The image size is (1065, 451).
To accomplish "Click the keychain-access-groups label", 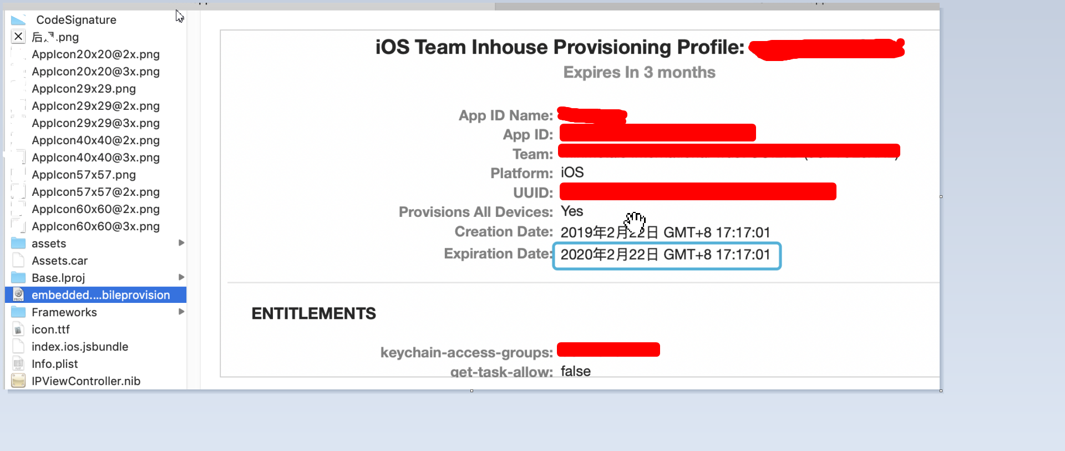I will (466, 353).
